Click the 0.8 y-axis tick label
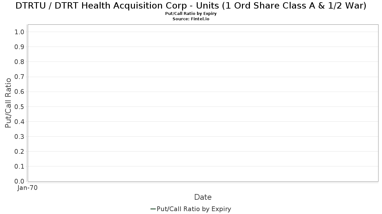382x214 pixels. 19,62
